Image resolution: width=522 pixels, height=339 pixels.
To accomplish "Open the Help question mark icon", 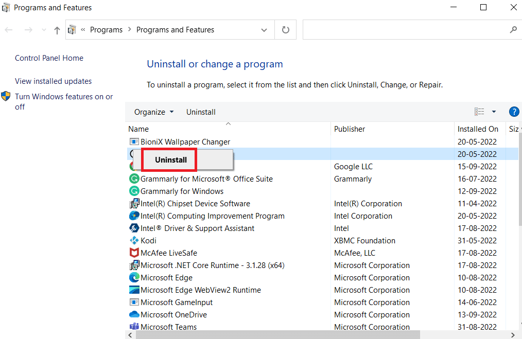I will click(514, 112).
